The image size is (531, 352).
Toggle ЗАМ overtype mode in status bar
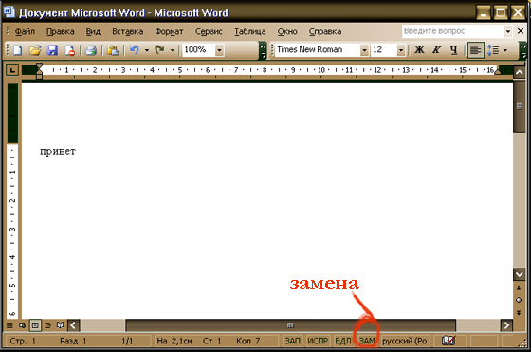tap(367, 341)
